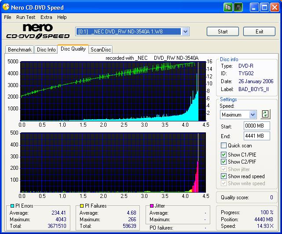Image resolution: width=282 pixels, height=234 pixels.
Task: Open the Run Test menu
Action: [x=26, y=17]
